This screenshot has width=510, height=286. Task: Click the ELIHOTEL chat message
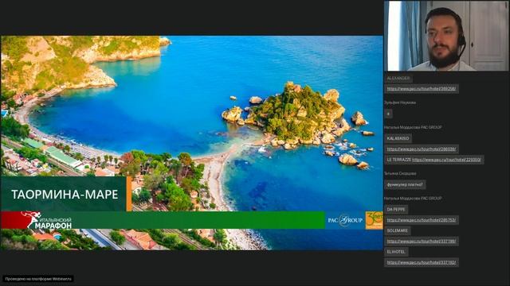[396, 252]
